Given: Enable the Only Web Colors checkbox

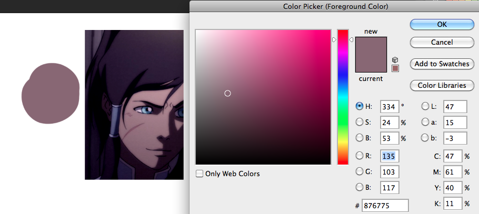Looking at the screenshot, I should [199, 174].
